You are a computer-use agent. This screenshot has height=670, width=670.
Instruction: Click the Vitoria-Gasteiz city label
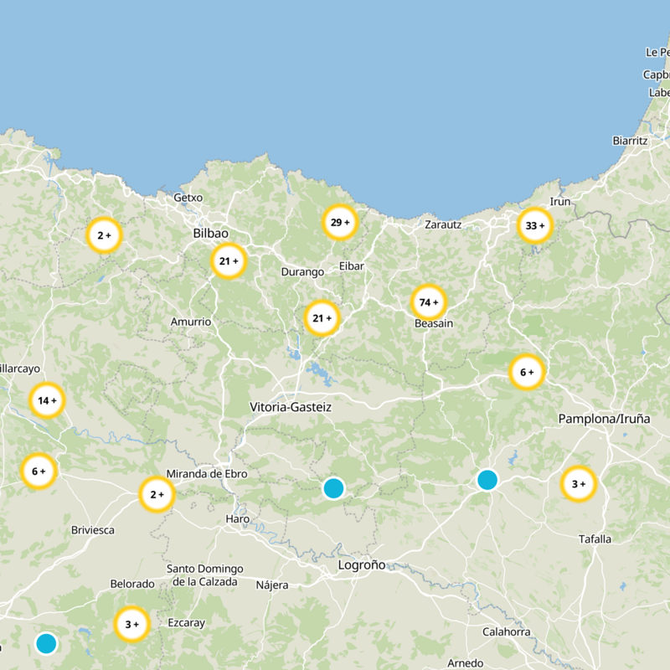(291, 407)
